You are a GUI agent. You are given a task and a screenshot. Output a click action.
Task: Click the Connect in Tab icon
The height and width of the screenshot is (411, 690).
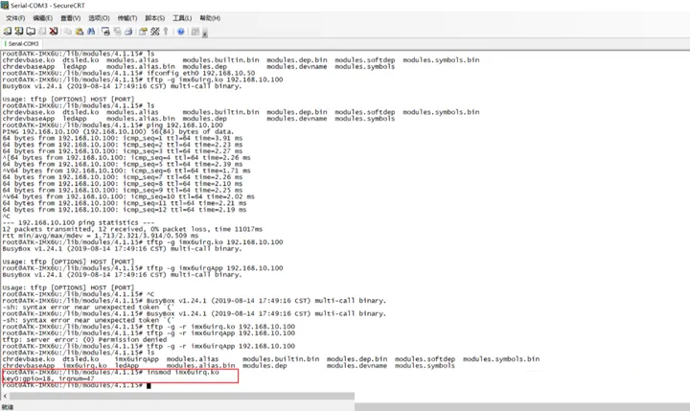click(31, 32)
